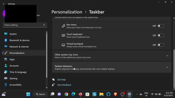Viewport: 175px width, 98px height.
Task: Click in the Find a setting field
Action: pyautogui.click(x=25, y=25)
